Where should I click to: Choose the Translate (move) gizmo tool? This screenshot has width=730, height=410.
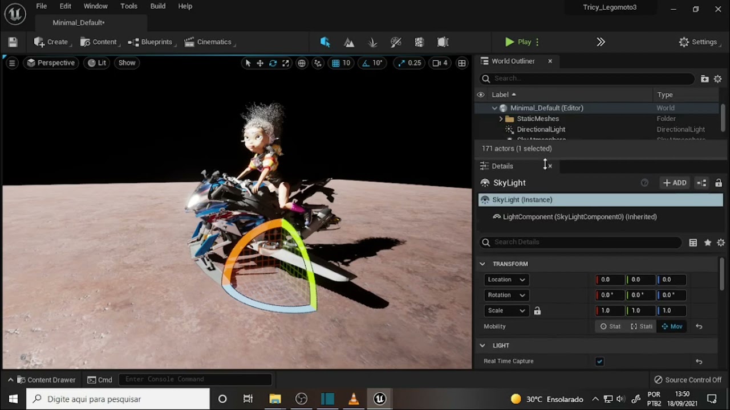click(260, 63)
